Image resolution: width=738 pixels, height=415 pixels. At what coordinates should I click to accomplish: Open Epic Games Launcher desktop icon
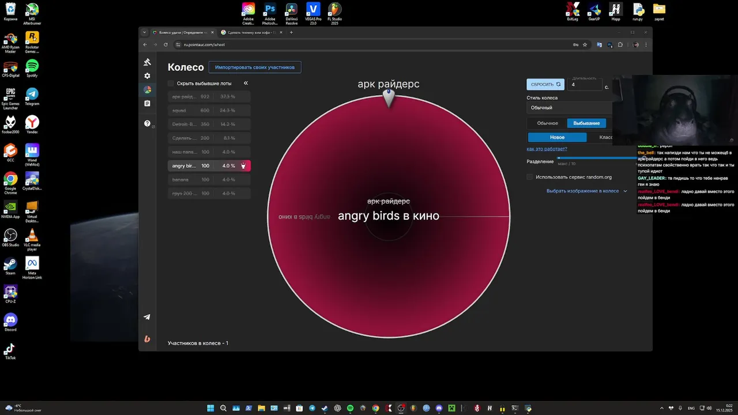click(10, 98)
